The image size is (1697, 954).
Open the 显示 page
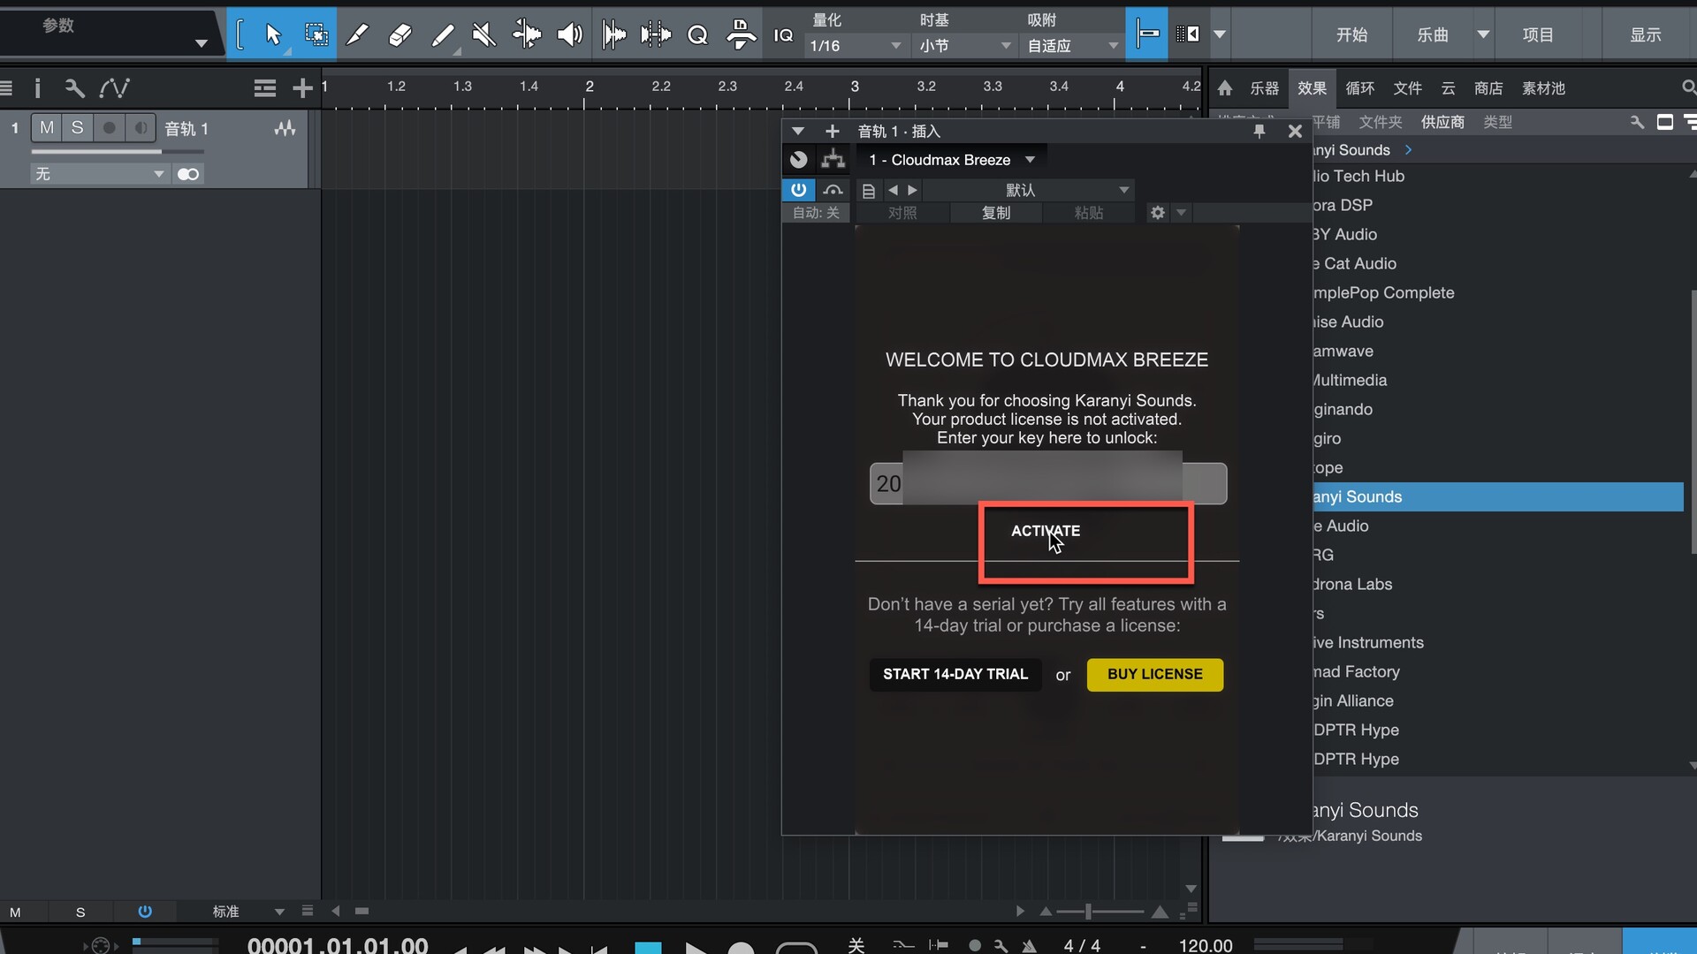pyautogui.click(x=1646, y=34)
